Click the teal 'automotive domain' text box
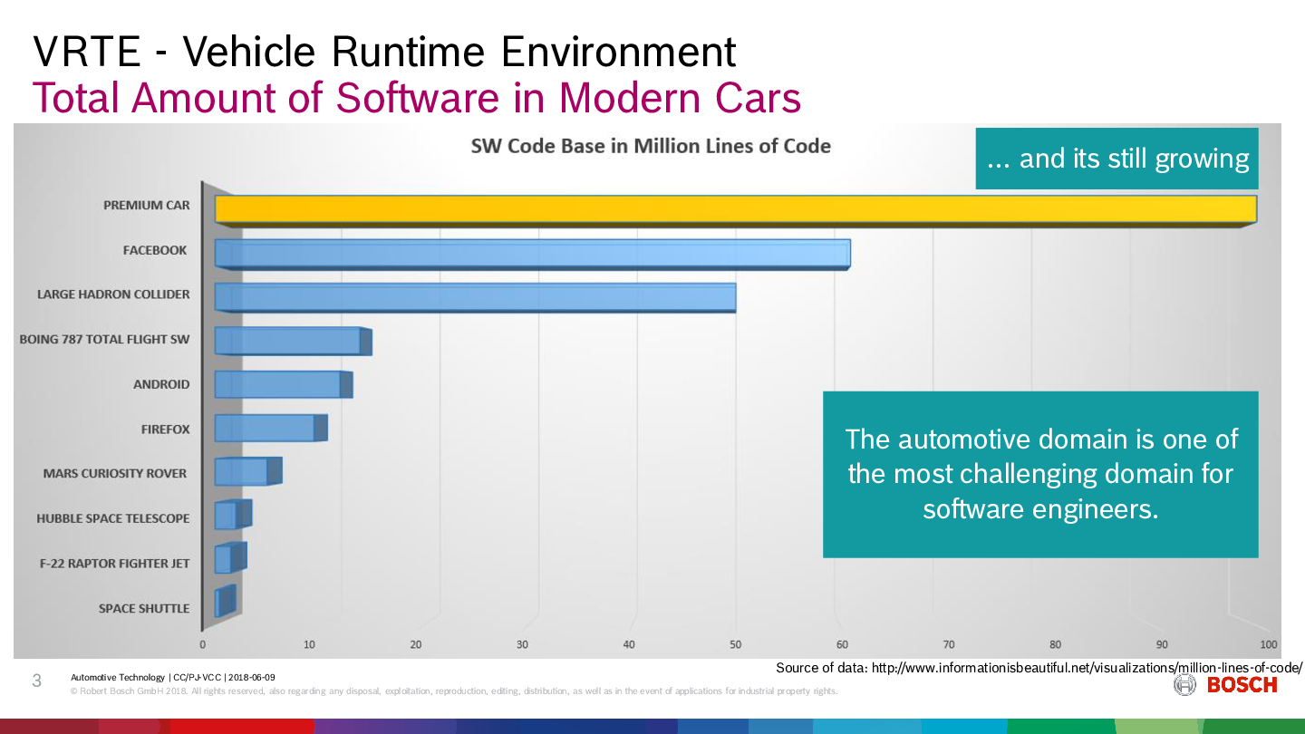This screenshot has width=1305, height=734. (1040, 474)
